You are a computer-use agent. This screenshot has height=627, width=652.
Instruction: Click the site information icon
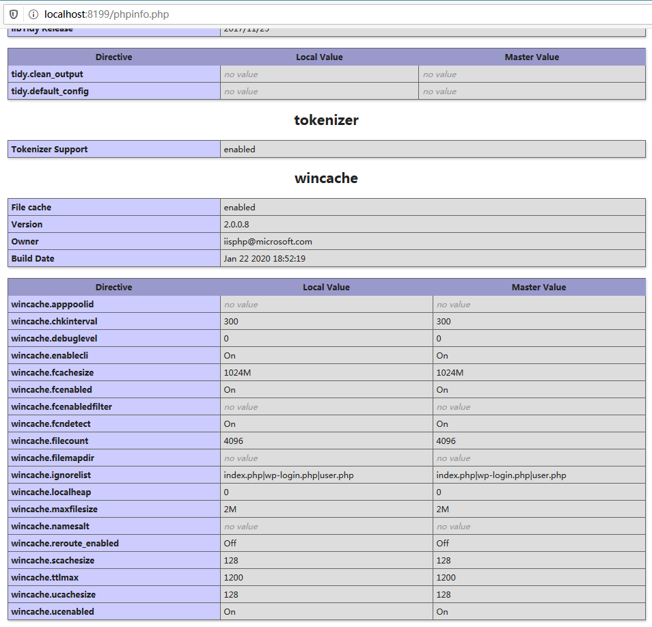pos(33,14)
